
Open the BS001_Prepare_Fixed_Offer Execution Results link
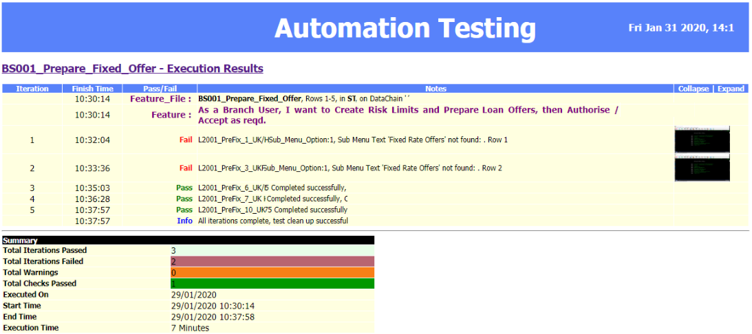(132, 69)
